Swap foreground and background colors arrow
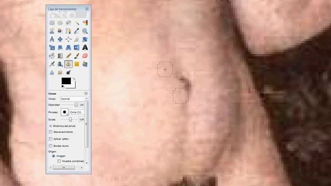The height and width of the screenshot is (186, 331). (74, 79)
